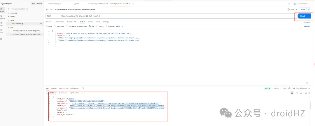Open the No environment selector
The width and height of the screenshot is (315, 126).
302,4
